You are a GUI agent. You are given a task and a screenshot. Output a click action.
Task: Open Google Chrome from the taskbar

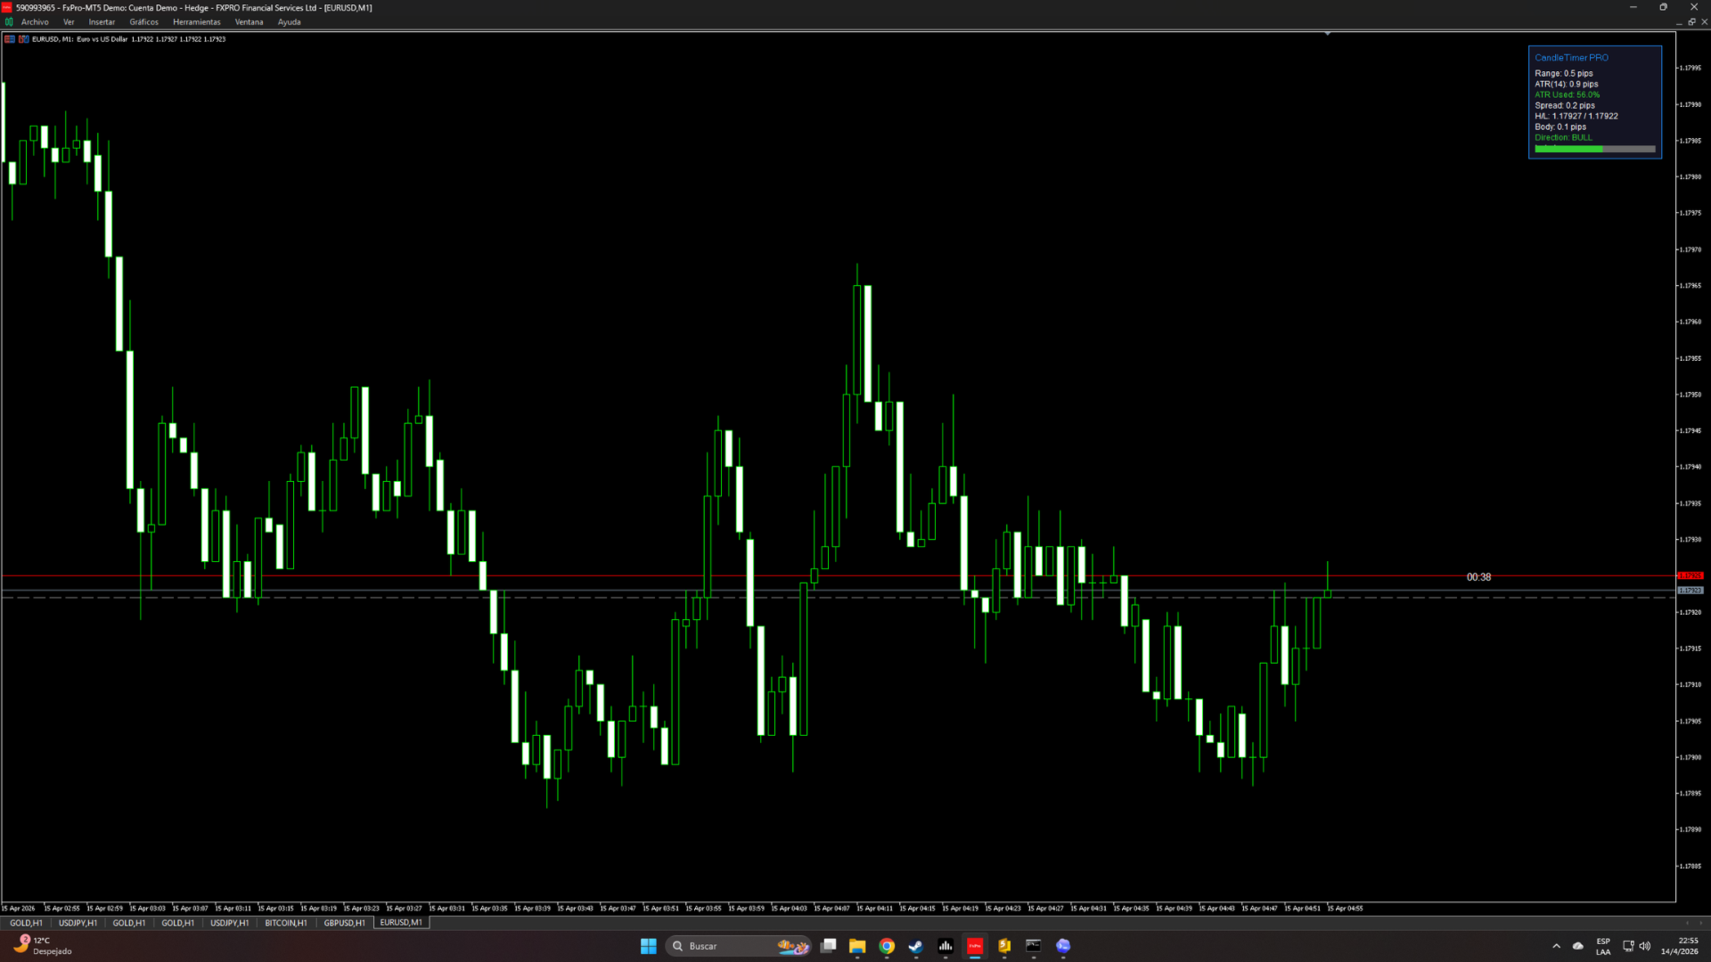(887, 946)
